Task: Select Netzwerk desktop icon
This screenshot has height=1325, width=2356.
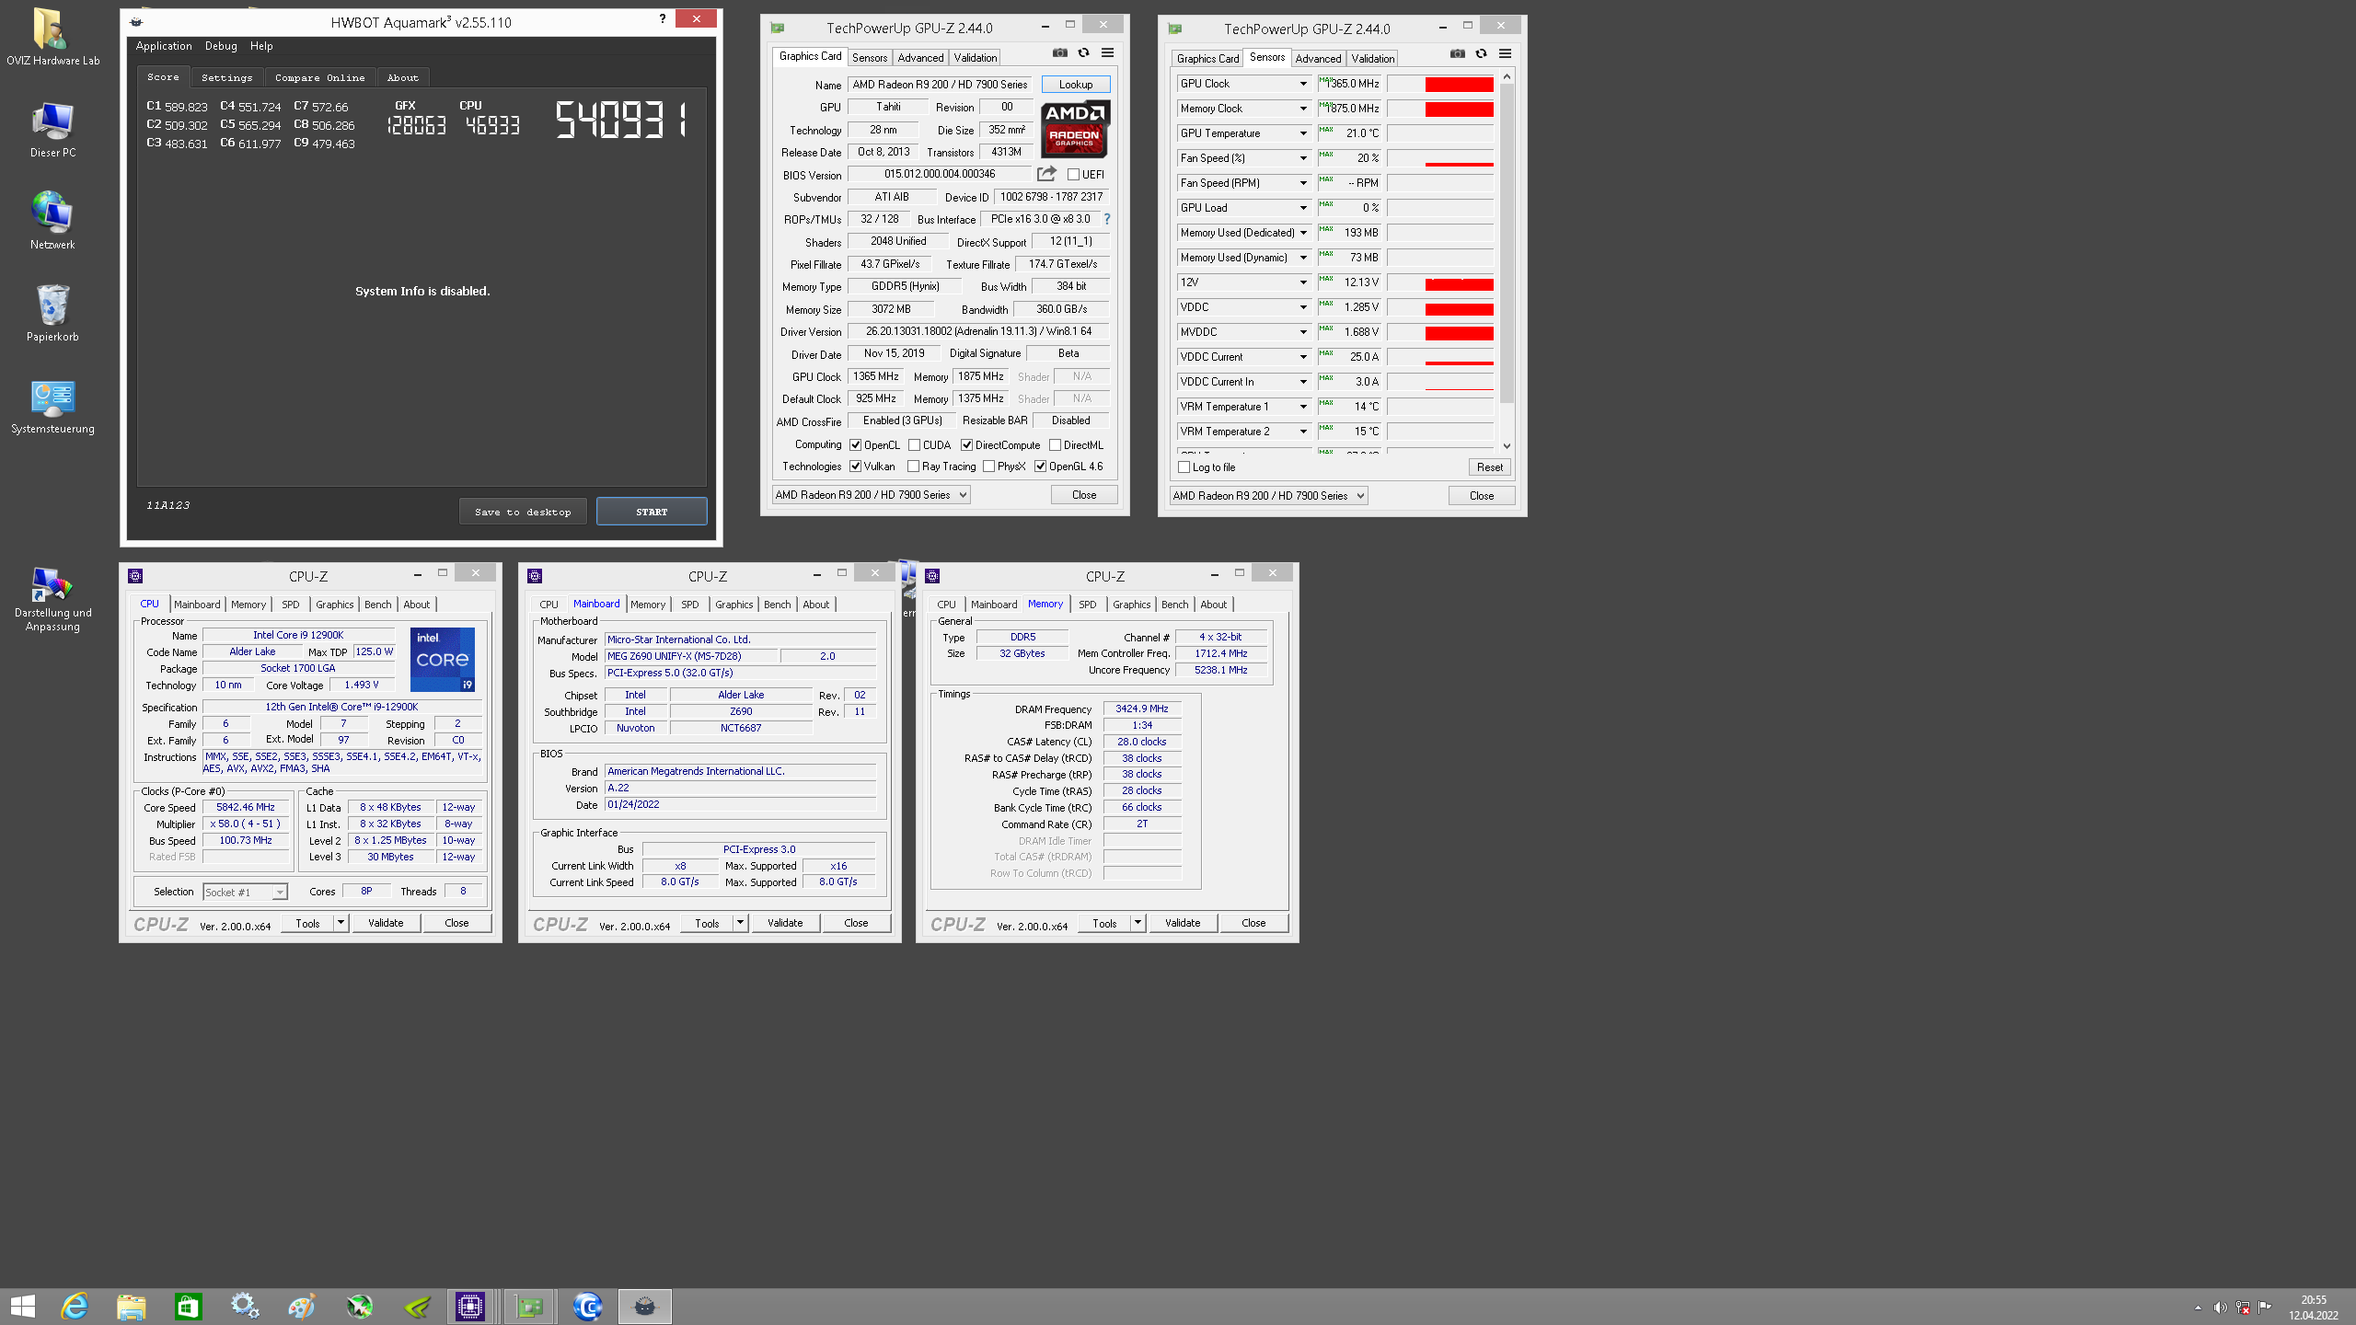Action: [52, 221]
